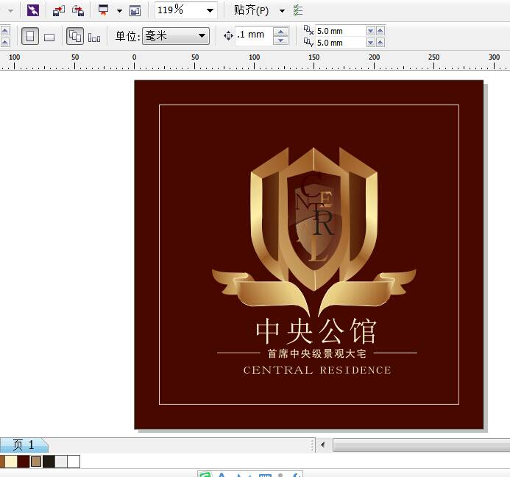Click the horizontal scrollbar left arrow

[322, 445]
